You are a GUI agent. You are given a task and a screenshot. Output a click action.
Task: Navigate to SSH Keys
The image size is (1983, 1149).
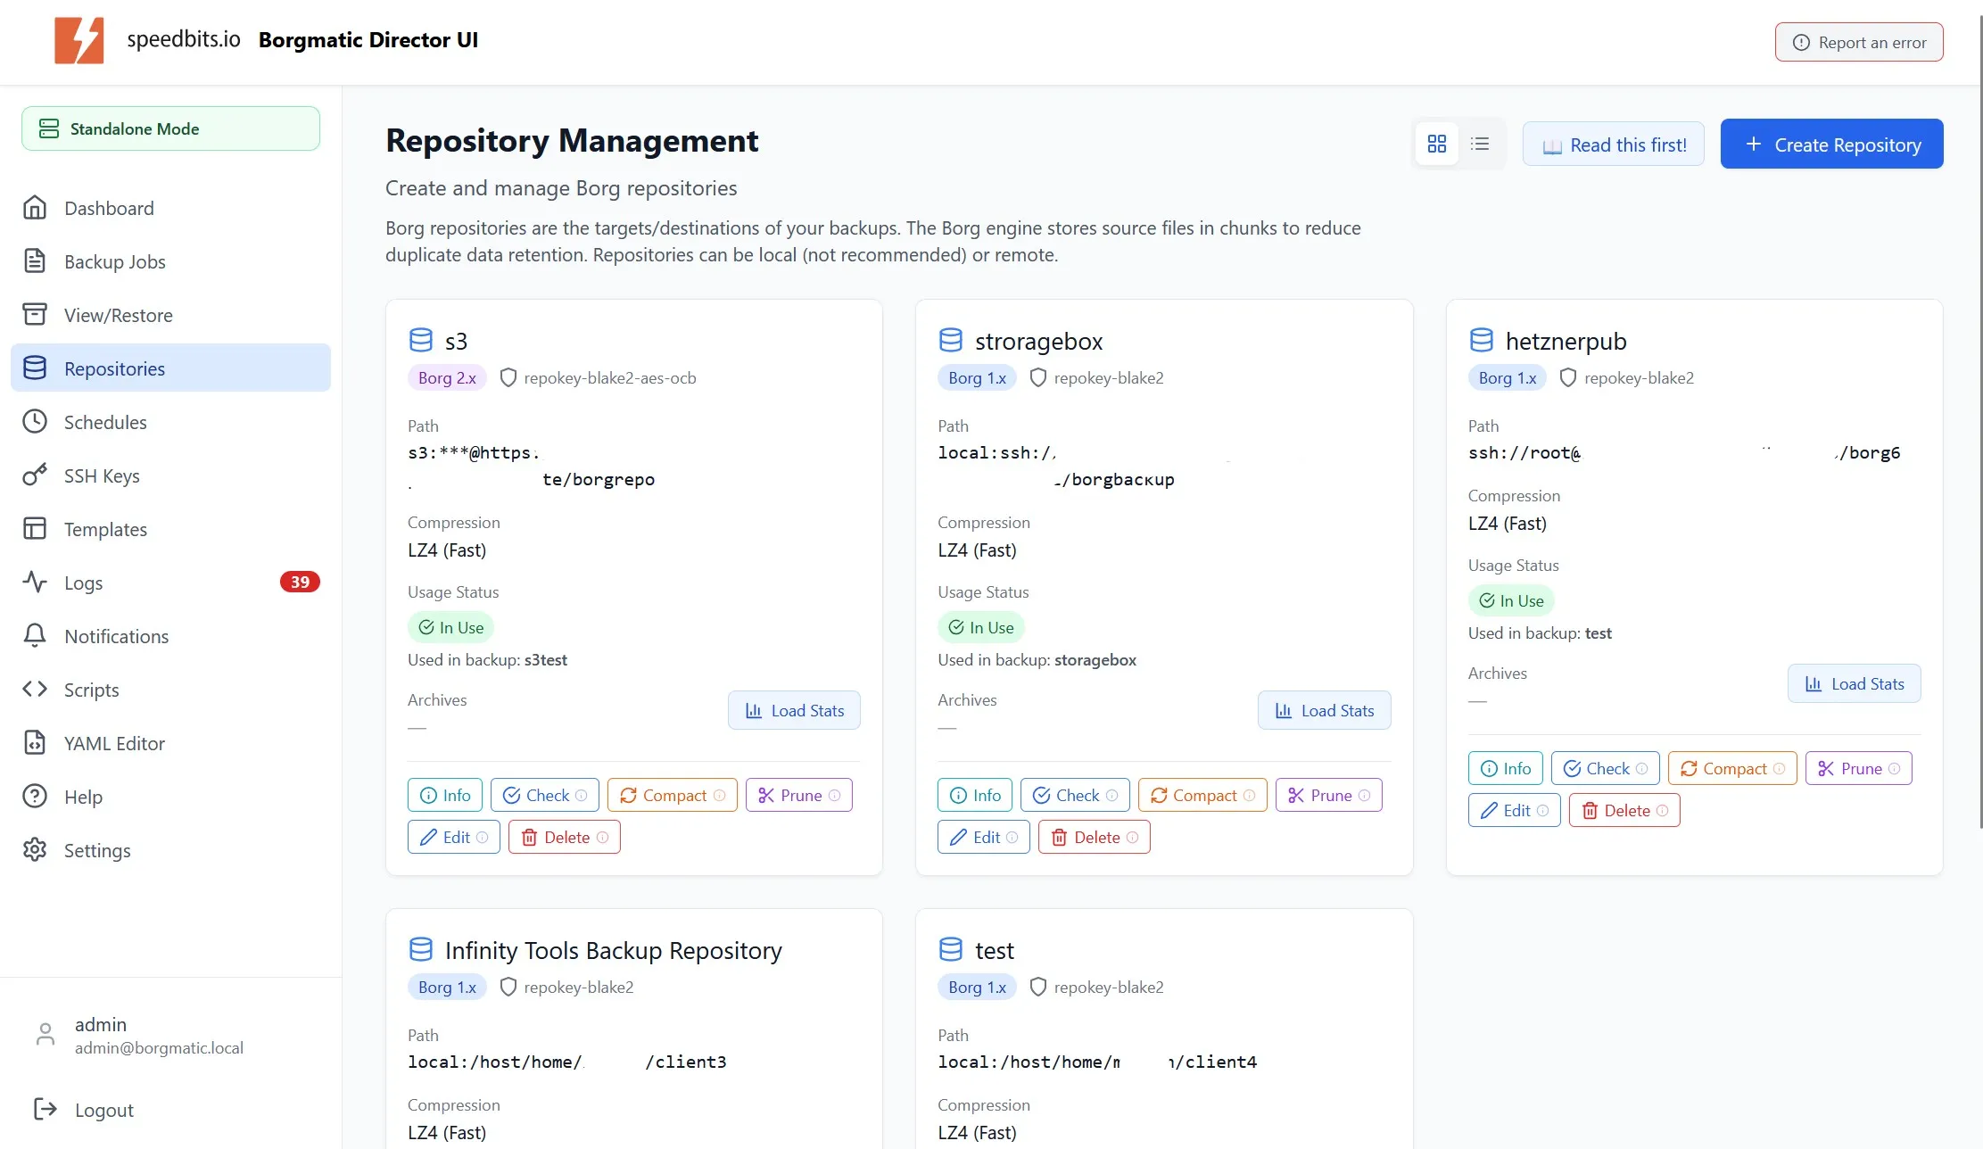(x=170, y=475)
